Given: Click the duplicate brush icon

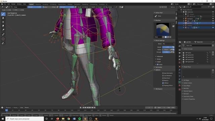Looking at the screenshot, I should click(x=168, y=37).
